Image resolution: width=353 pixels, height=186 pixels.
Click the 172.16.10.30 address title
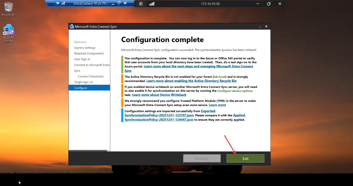click(210, 4)
